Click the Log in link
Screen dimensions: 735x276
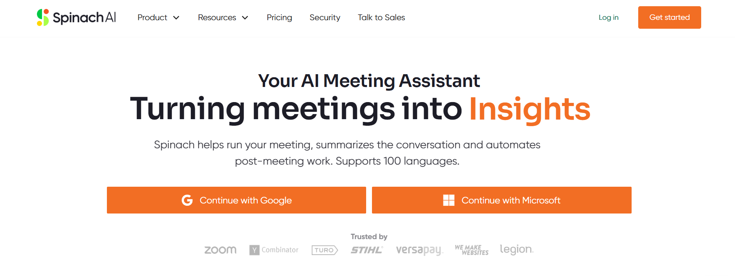click(609, 17)
